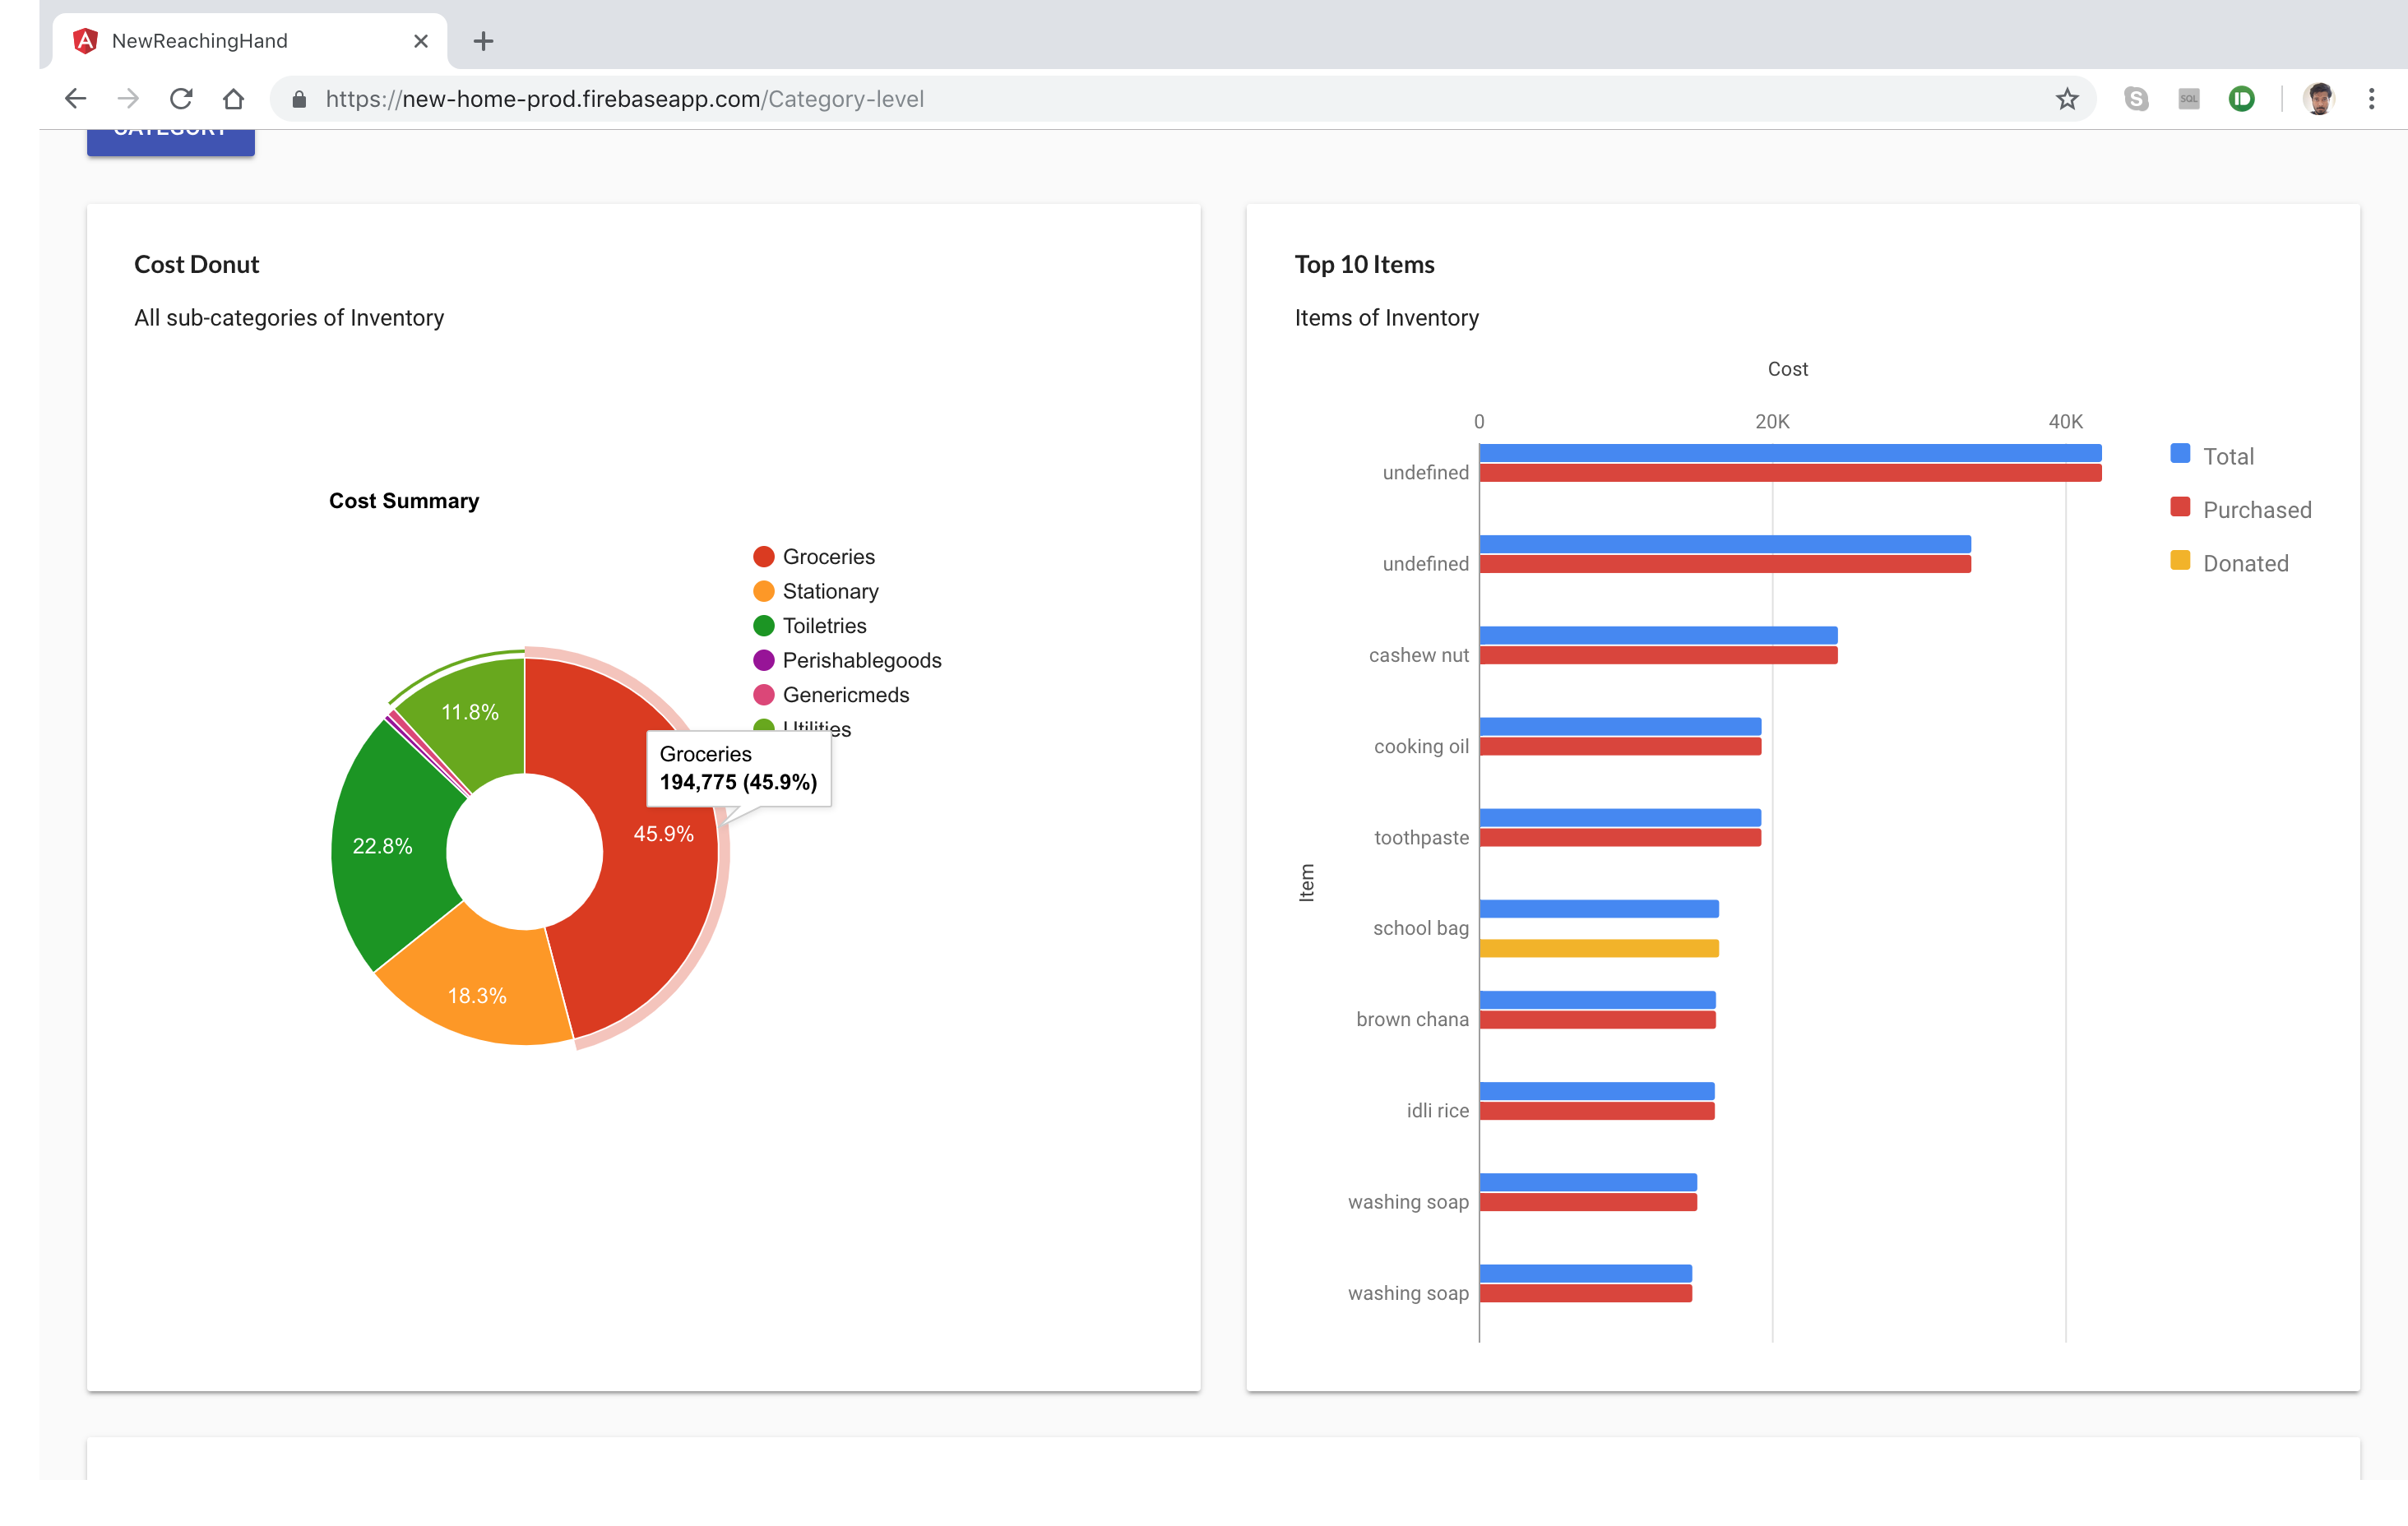Click the cashew nut Total bar
Viewport: 2408px width, 1526px height.
pos(1657,635)
